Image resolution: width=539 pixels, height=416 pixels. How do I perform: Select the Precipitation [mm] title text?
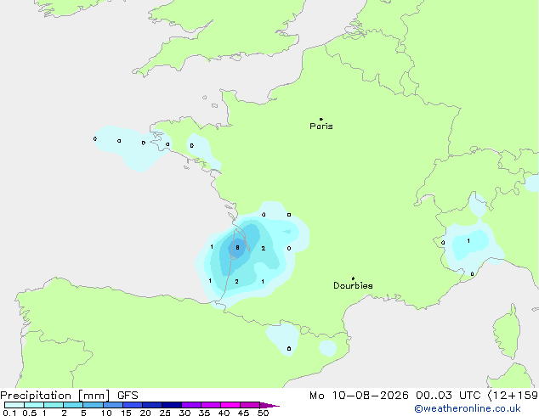click(x=55, y=396)
